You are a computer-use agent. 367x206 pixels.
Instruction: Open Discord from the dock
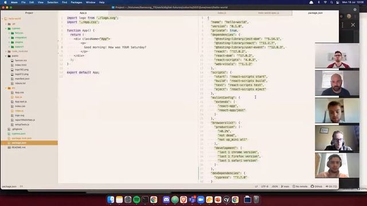coord(166,200)
